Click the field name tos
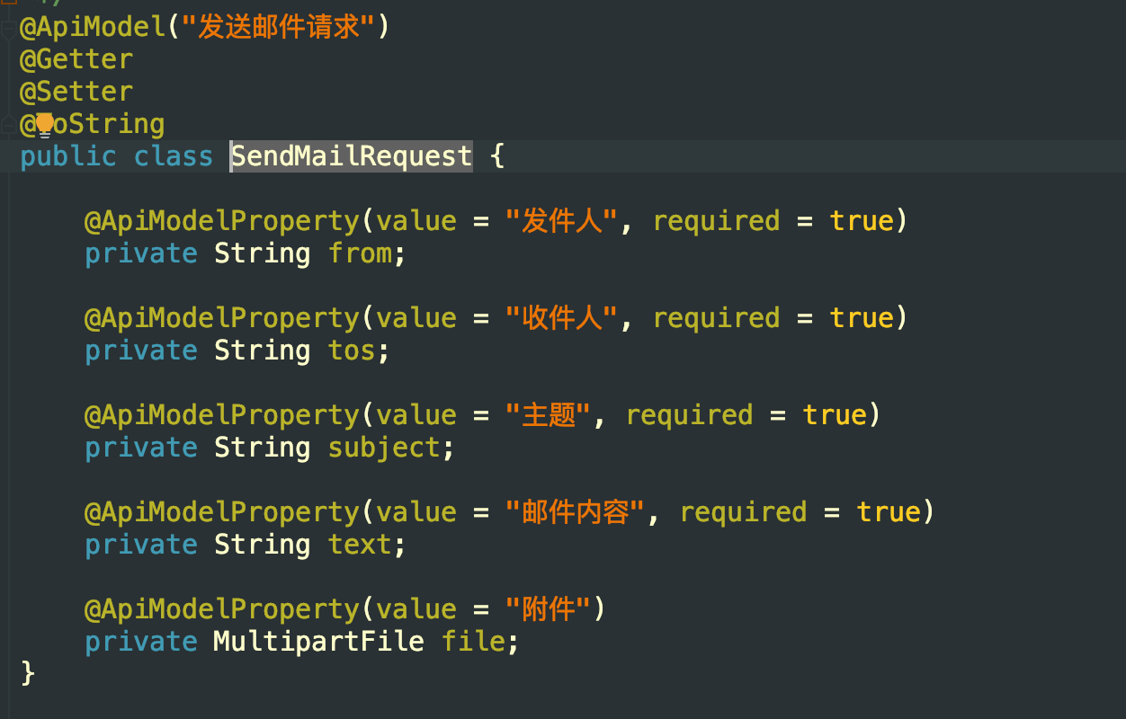This screenshot has width=1126, height=719. pos(352,351)
